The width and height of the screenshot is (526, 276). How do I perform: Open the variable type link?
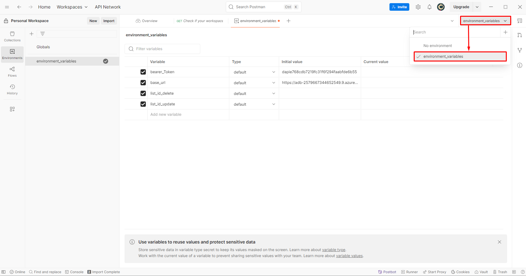coord(334,250)
